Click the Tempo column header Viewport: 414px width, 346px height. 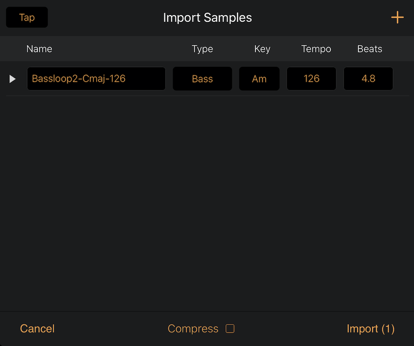tap(316, 49)
